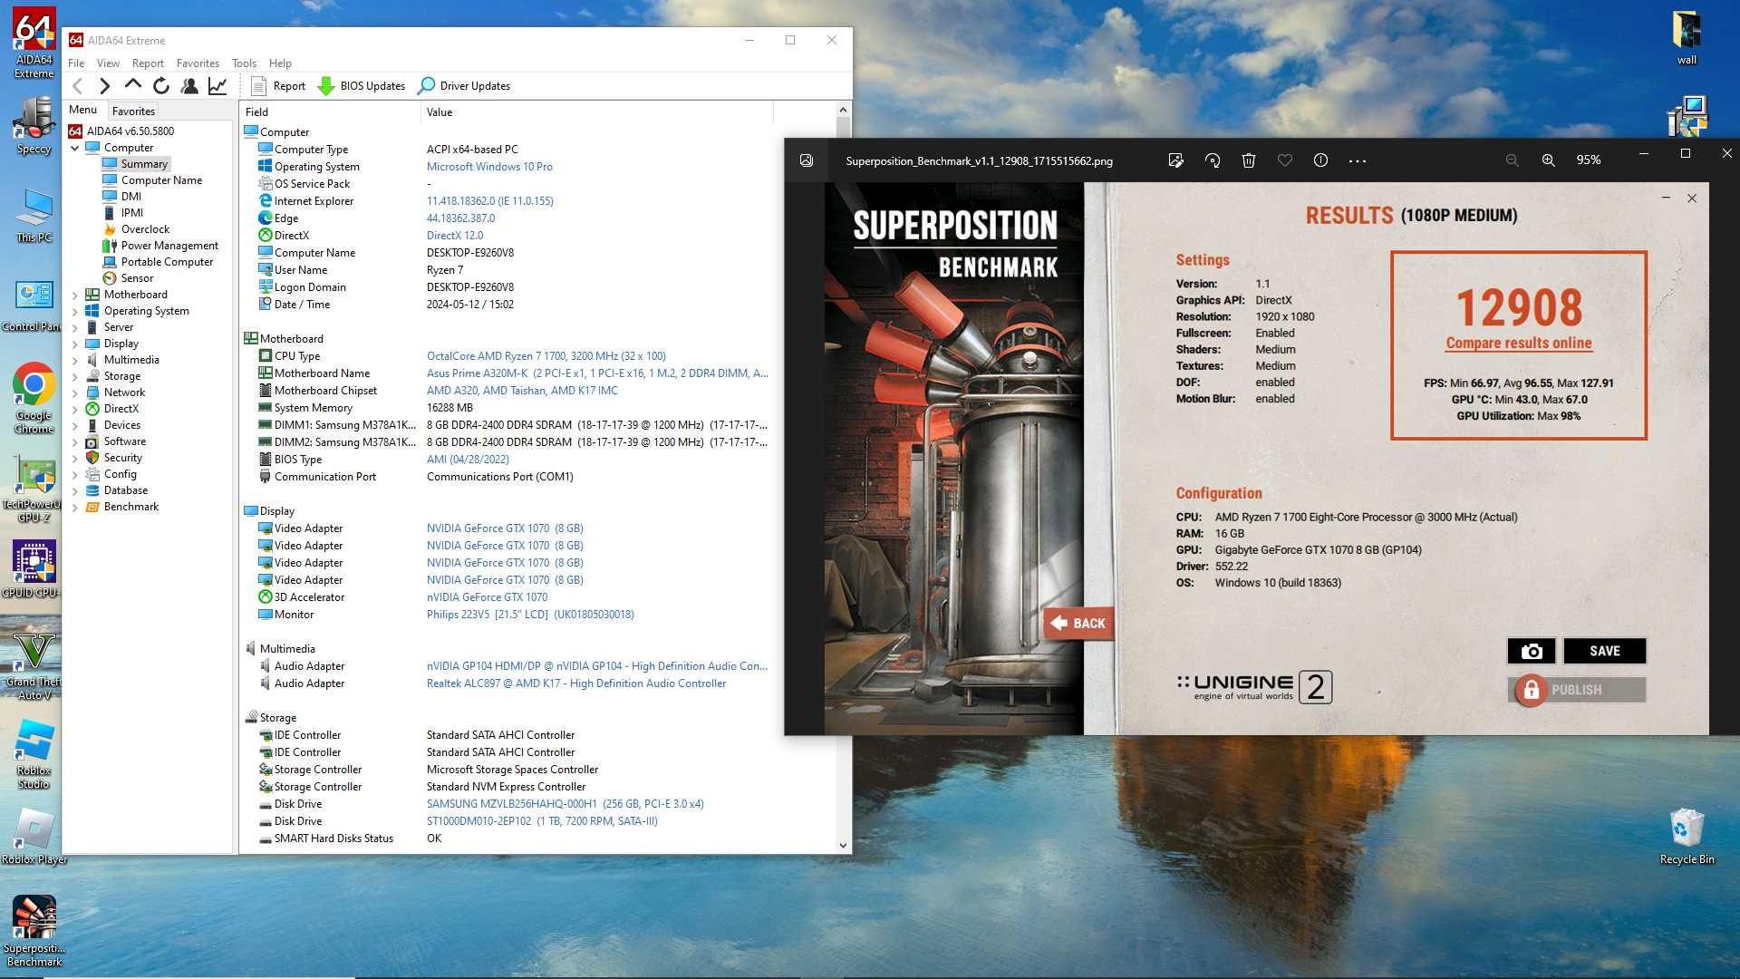Click the Compare results online link
This screenshot has width=1740, height=979.
point(1518,344)
